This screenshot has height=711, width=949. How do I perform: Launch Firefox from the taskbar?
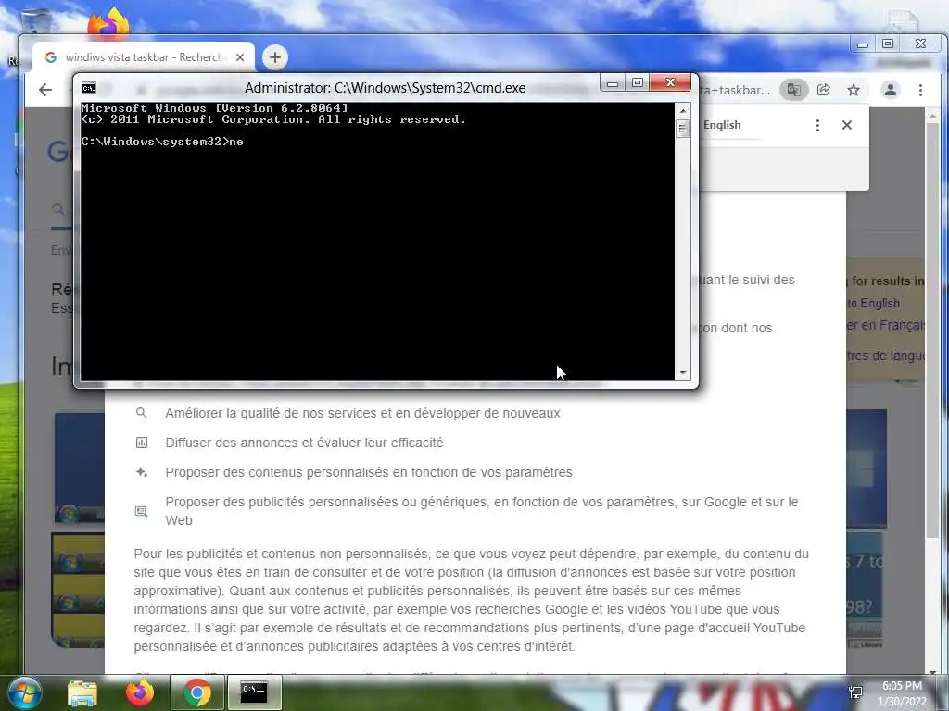pos(139,692)
